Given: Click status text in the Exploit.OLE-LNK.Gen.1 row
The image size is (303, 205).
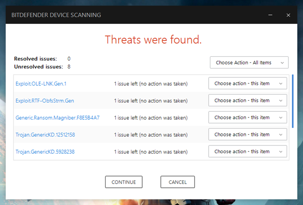Looking at the screenshot, I should point(151,84).
